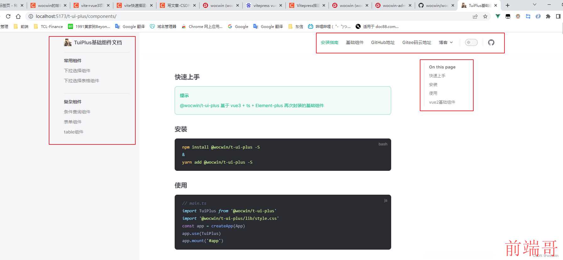The width and height of the screenshot is (563, 260).
Task: Open the tab search chevron
Action: 534,5
